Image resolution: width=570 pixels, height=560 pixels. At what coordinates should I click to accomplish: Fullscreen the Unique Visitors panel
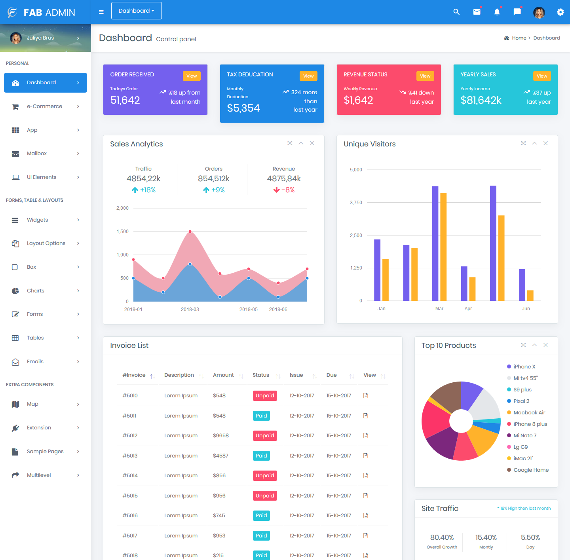pos(523,143)
